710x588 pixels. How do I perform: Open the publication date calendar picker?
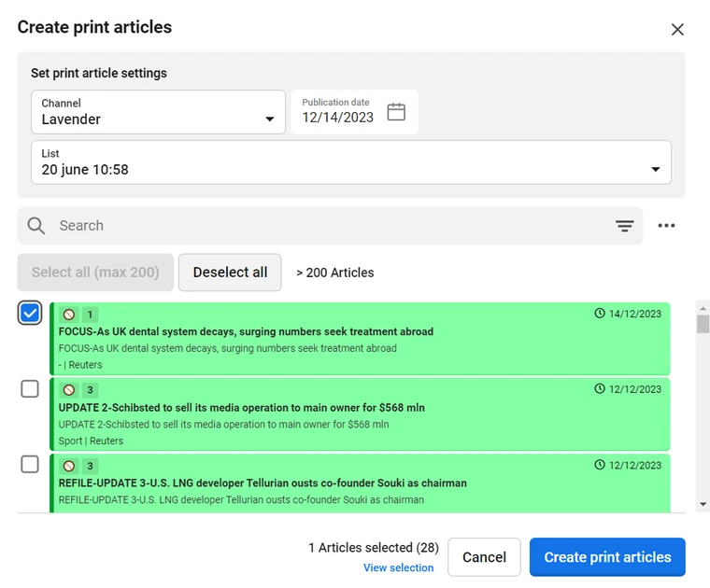[x=396, y=112]
